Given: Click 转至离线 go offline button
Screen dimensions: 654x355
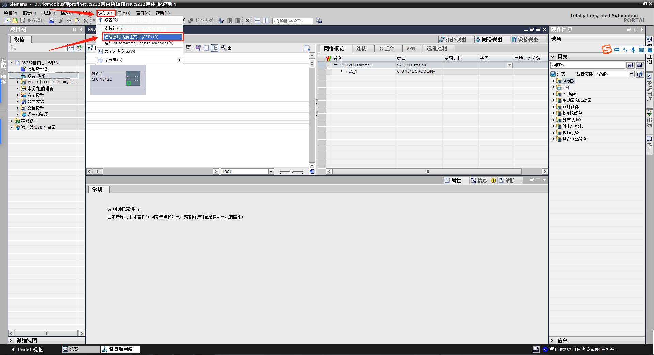Looking at the screenshot, I should 201,21.
